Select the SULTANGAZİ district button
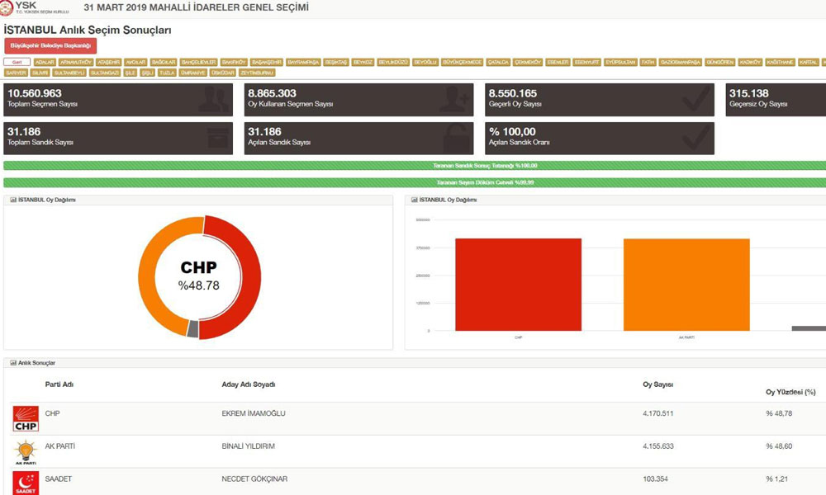The width and height of the screenshot is (826, 495). coord(105,73)
